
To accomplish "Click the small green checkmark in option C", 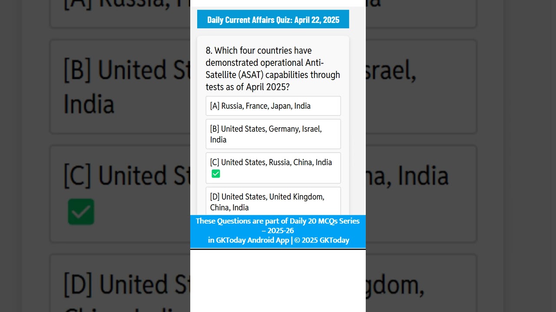I will tap(216, 174).
